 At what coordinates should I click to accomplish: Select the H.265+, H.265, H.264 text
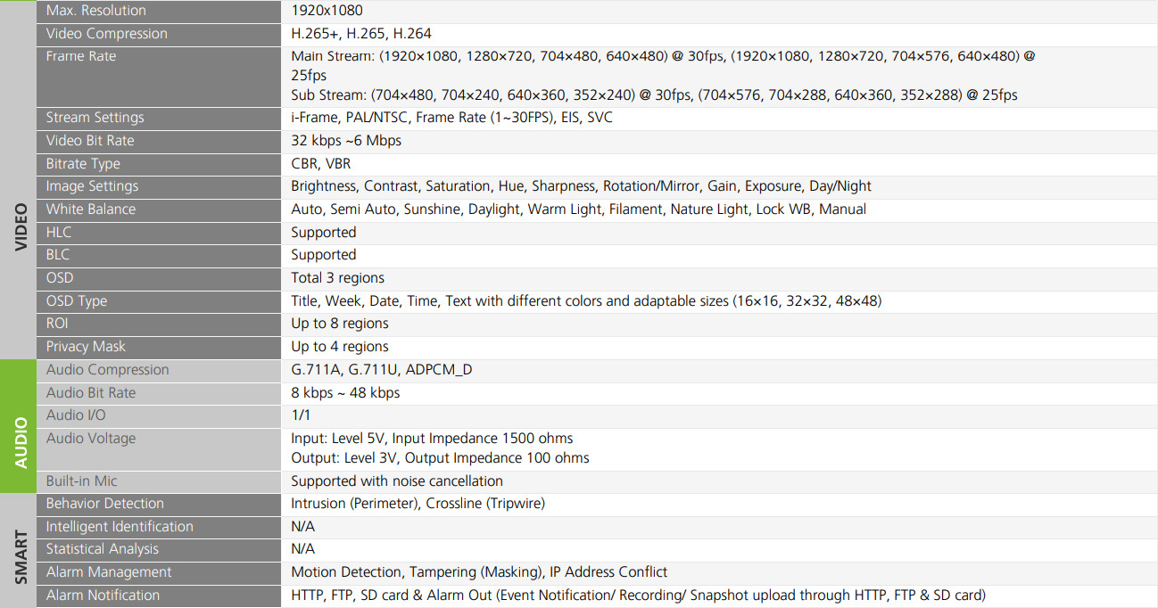[360, 34]
